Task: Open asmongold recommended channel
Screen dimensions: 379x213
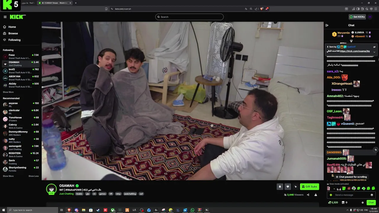Action: pos(21,147)
